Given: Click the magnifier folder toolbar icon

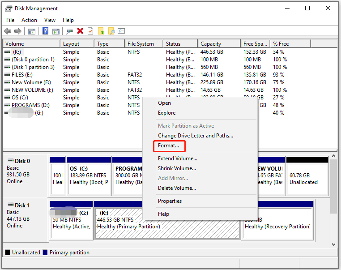Looking at the screenshot, I should pos(111,31).
